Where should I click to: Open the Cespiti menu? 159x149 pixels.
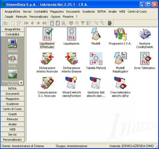pos(9,17)
